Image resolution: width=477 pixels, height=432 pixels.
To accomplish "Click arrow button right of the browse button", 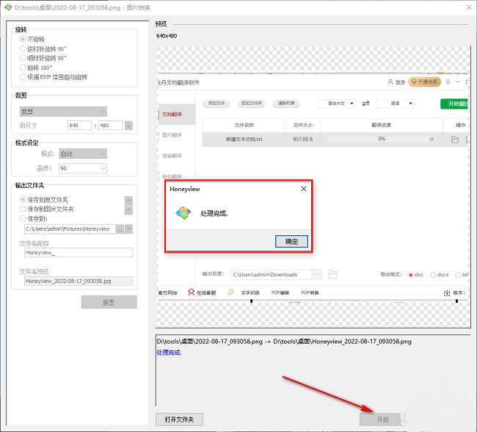I will pos(129,229).
